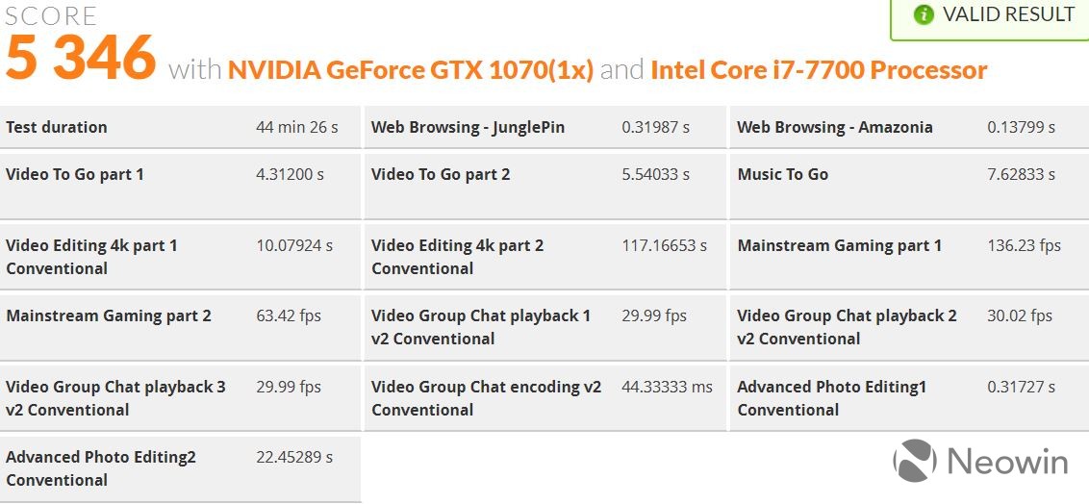Click the green info icon beside VALID RESULT
Image resolution: width=1089 pixels, height=504 pixels.
pyautogui.click(x=924, y=14)
